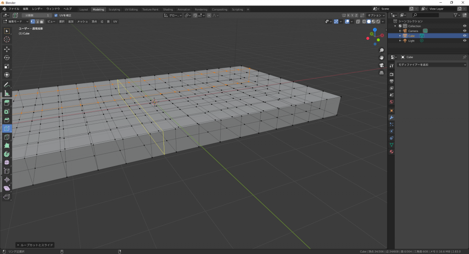Switch to the UV Editing workspace tab
Screen dimensions: 469x254
point(131,9)
